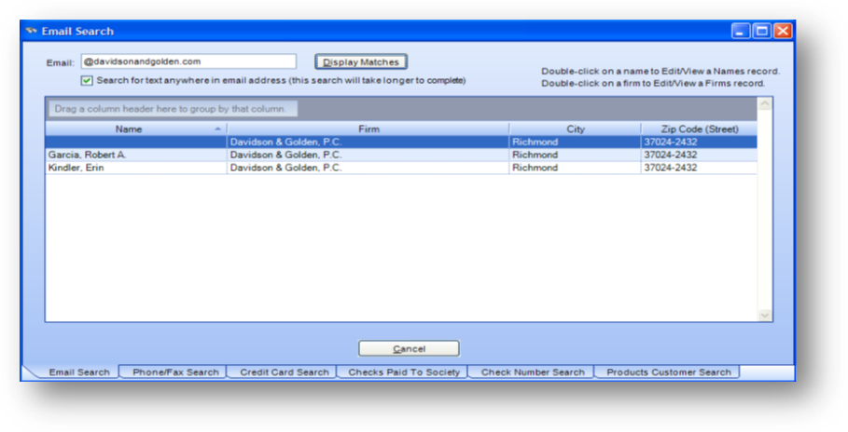
Task: Click the zip code in the highlighted first row
Action: pos(700,142)
